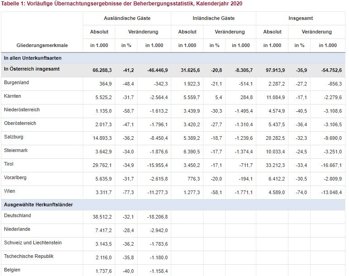Select the 'Burgenland' row label
This screenshot has width=349, height=276.
click(16, 83)
